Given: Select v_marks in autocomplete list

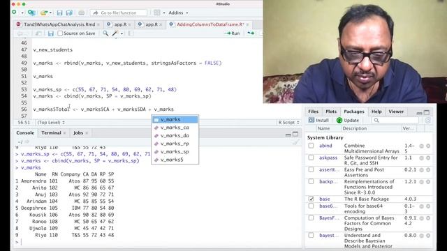Looking at the screenshot, I should click(x=175, y=119).
